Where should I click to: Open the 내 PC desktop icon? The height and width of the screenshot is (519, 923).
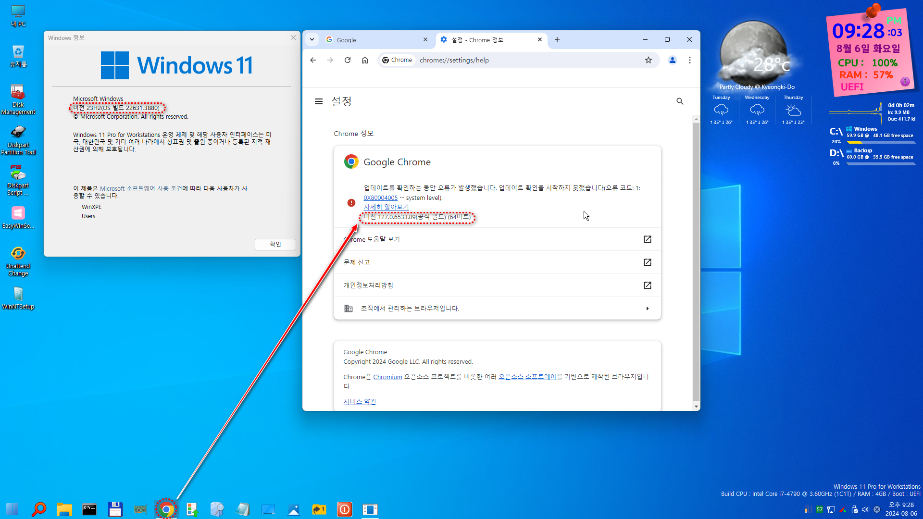pyautogui.click(x=18, y=15)
